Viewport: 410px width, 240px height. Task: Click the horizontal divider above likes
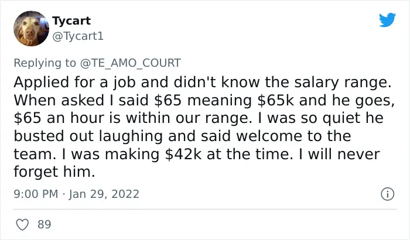tap(205, 209)
